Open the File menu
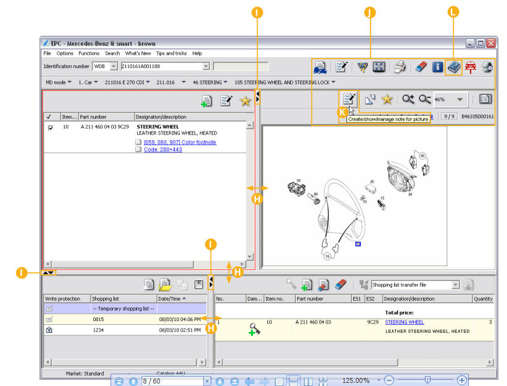The image size is (507, 386). pyautogui.click(x=47, y=53)
